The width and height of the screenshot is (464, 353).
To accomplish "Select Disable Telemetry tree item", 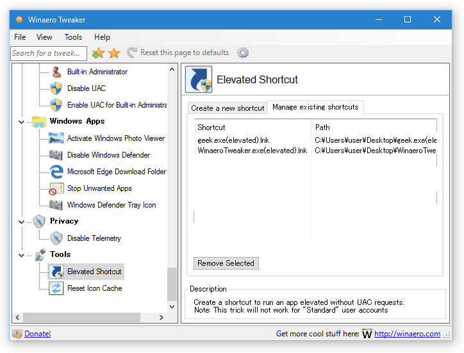I will [x=94, y=238].
